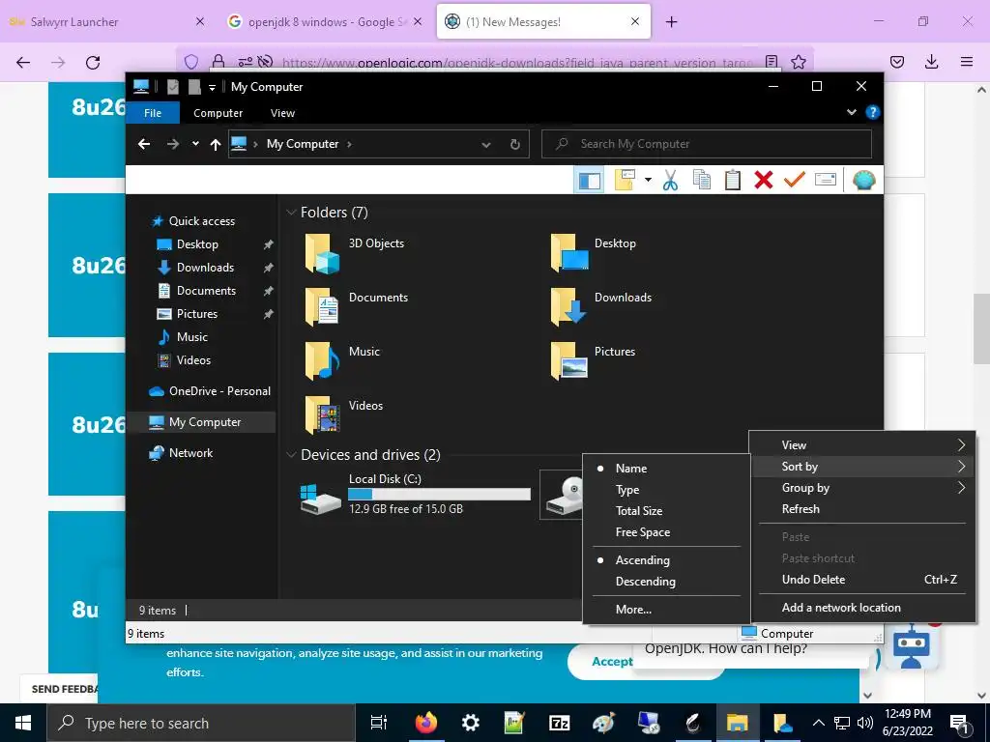Viewport: 990px width, 742px height.
Task: Select the Documents folder in main pane
Action: coord(356,307)
